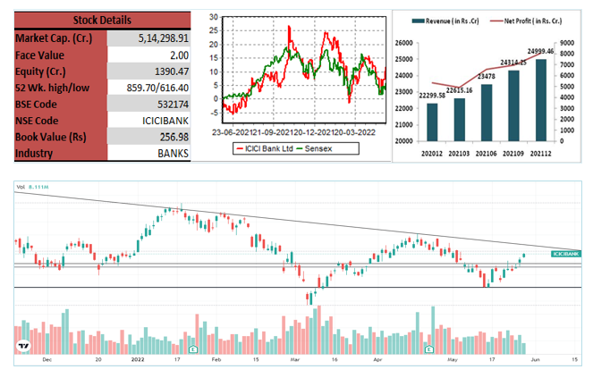This screenshot has width=593, height=378.
Task: Click the Stock Details header
Action: click(x=102, y=20)
